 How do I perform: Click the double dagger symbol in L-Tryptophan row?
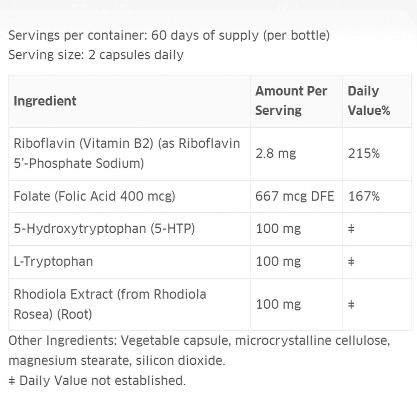pos(351,262)
